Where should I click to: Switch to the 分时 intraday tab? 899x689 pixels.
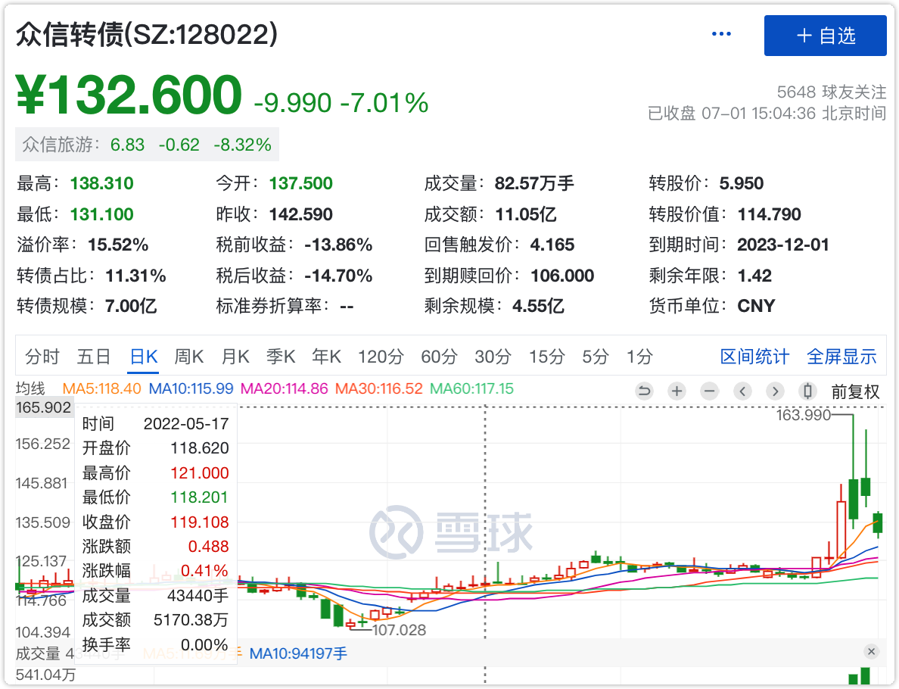[x=42, y=357]
